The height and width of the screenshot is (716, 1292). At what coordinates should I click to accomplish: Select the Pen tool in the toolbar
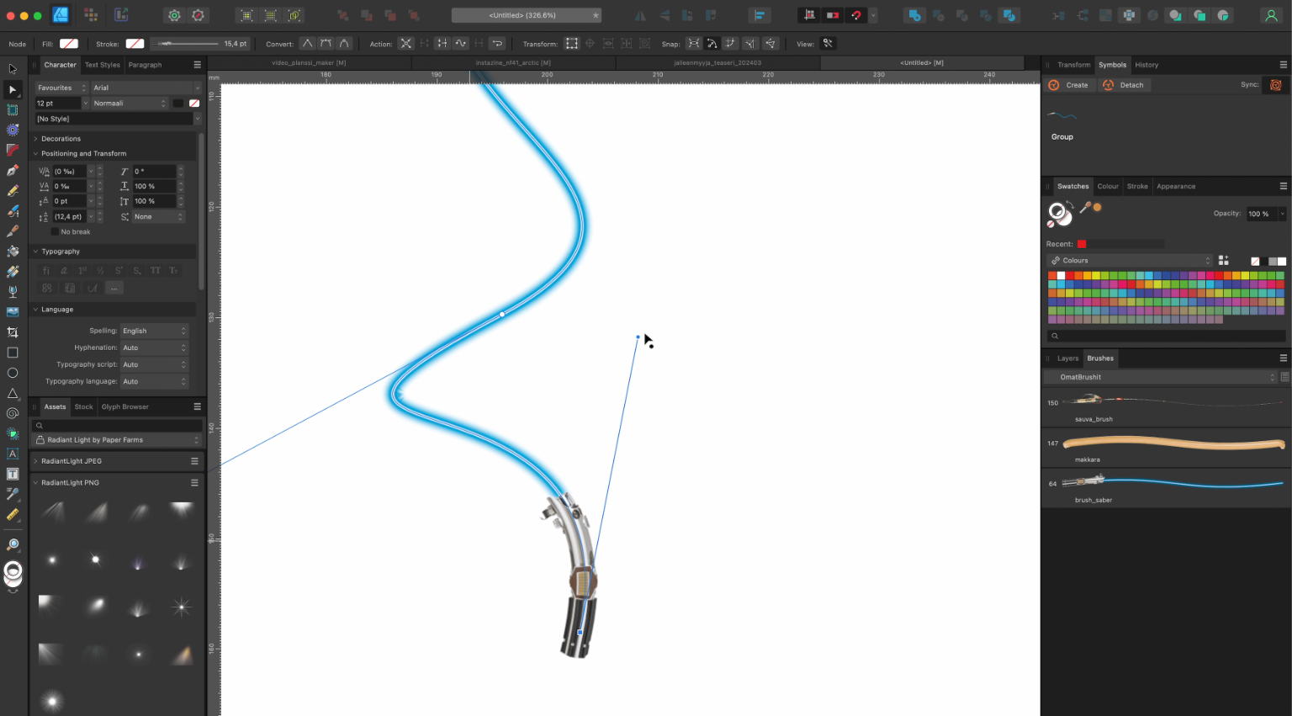click(x=13, y=170)
